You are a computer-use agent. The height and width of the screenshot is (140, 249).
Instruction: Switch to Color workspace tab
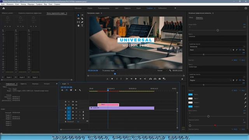pyautogui.click(x=117, y=8)
